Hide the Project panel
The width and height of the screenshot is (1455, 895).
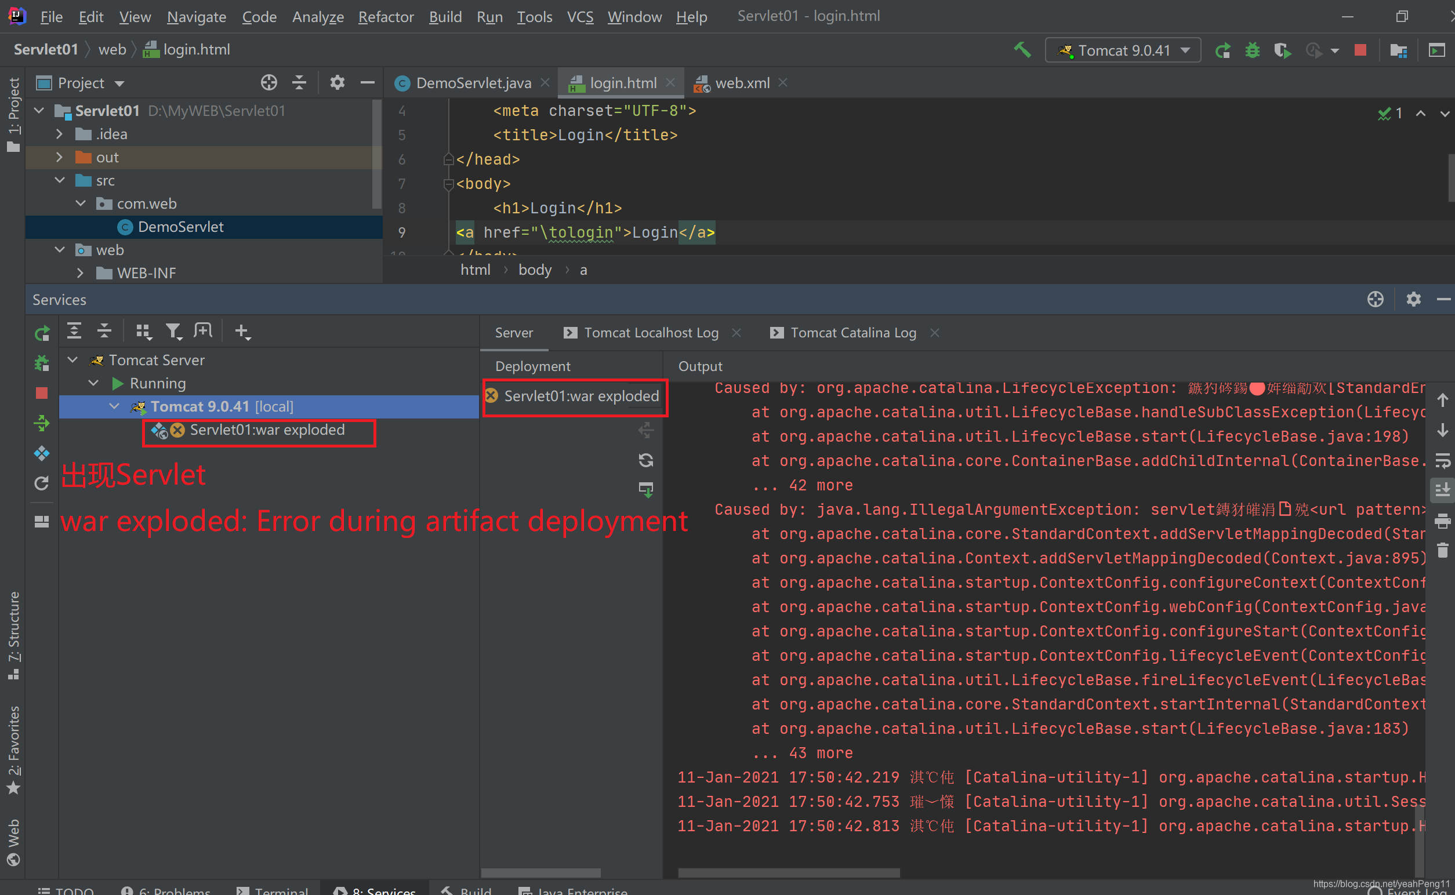point(367,82)
